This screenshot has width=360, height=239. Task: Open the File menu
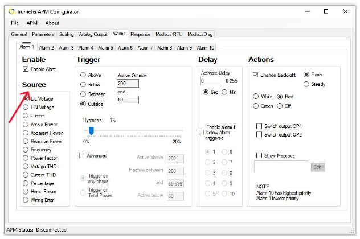pyautogui.click(x=15, y=23)
